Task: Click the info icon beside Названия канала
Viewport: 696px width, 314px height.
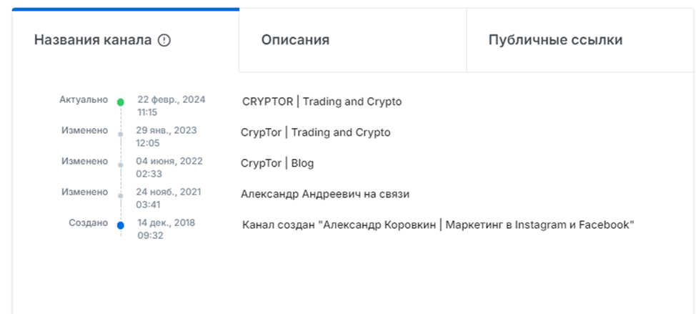Action: tap(164, 40)
